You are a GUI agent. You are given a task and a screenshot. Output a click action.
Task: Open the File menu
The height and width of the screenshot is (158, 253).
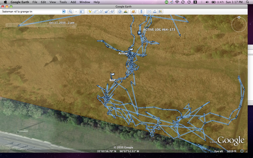tap(35, 2)
